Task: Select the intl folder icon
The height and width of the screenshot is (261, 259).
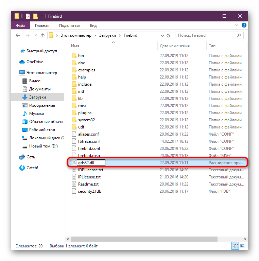Action: (x=74, y=91)
